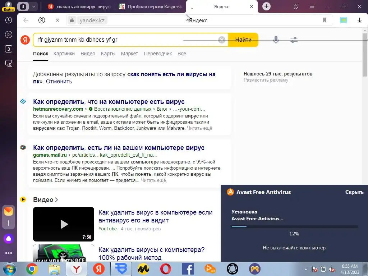Open 'Как определить, есть ли на вашем компьютере вирус' result

pos(119,148)
